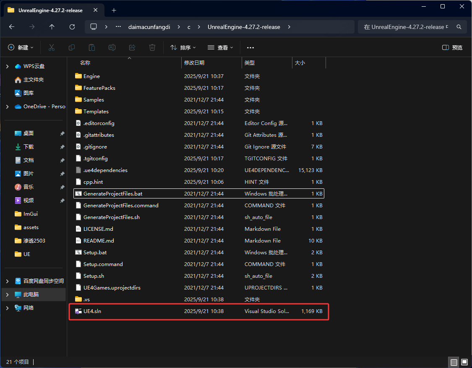Viewport: 472px width, 368px height.
Task: Click the This PC monitor icon in address bar
Action: [x=94, y=27]
